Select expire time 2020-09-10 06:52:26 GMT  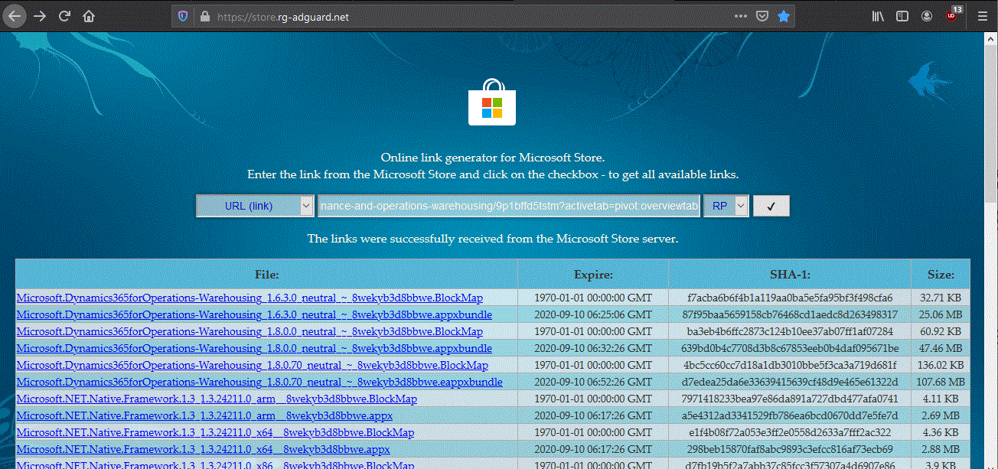(593, 382)
